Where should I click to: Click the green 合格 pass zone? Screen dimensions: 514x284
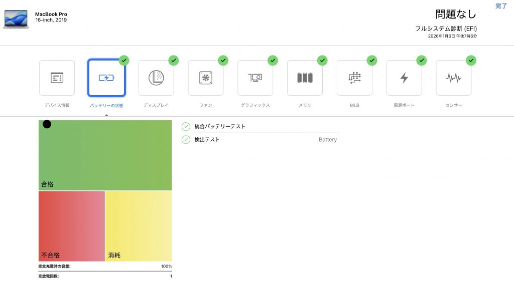click(x=105, y=155)
